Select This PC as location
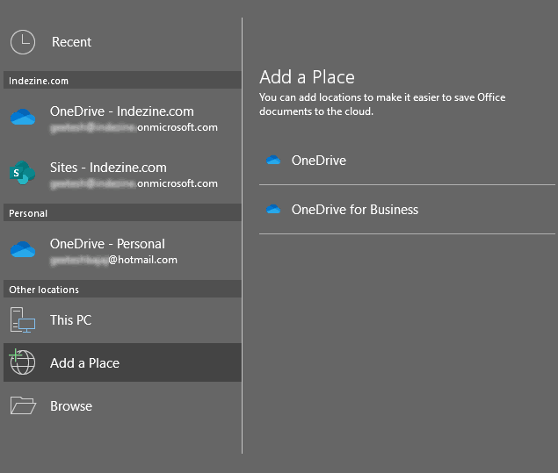The image size is (558, 473). pyautogui.click(x=70, y=320)
